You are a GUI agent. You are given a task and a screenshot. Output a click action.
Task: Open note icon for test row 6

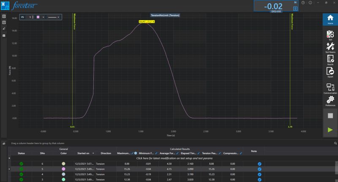coord(259,164)
